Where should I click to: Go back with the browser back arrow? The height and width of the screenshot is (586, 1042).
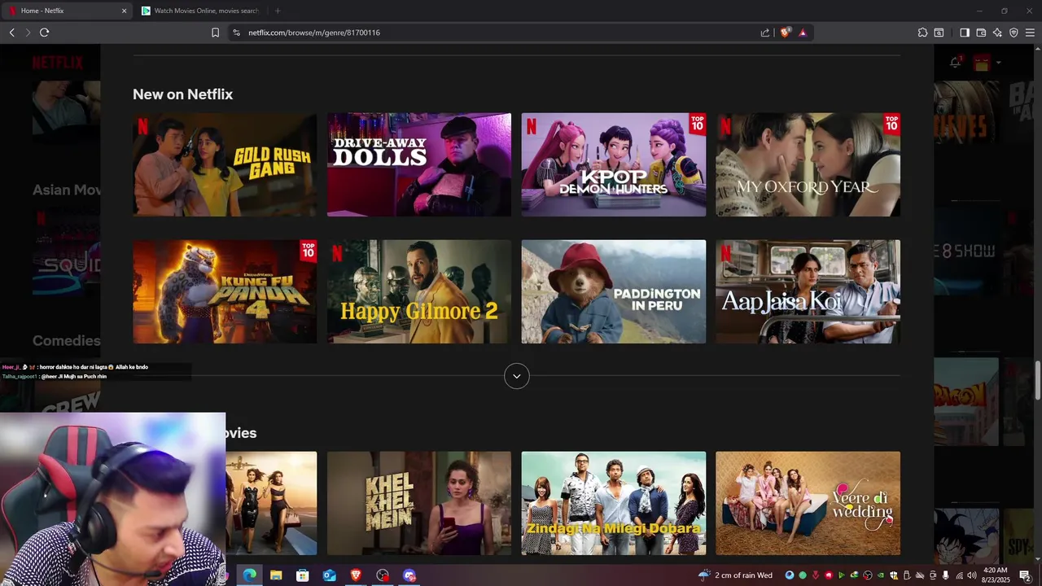pos(11,33)
